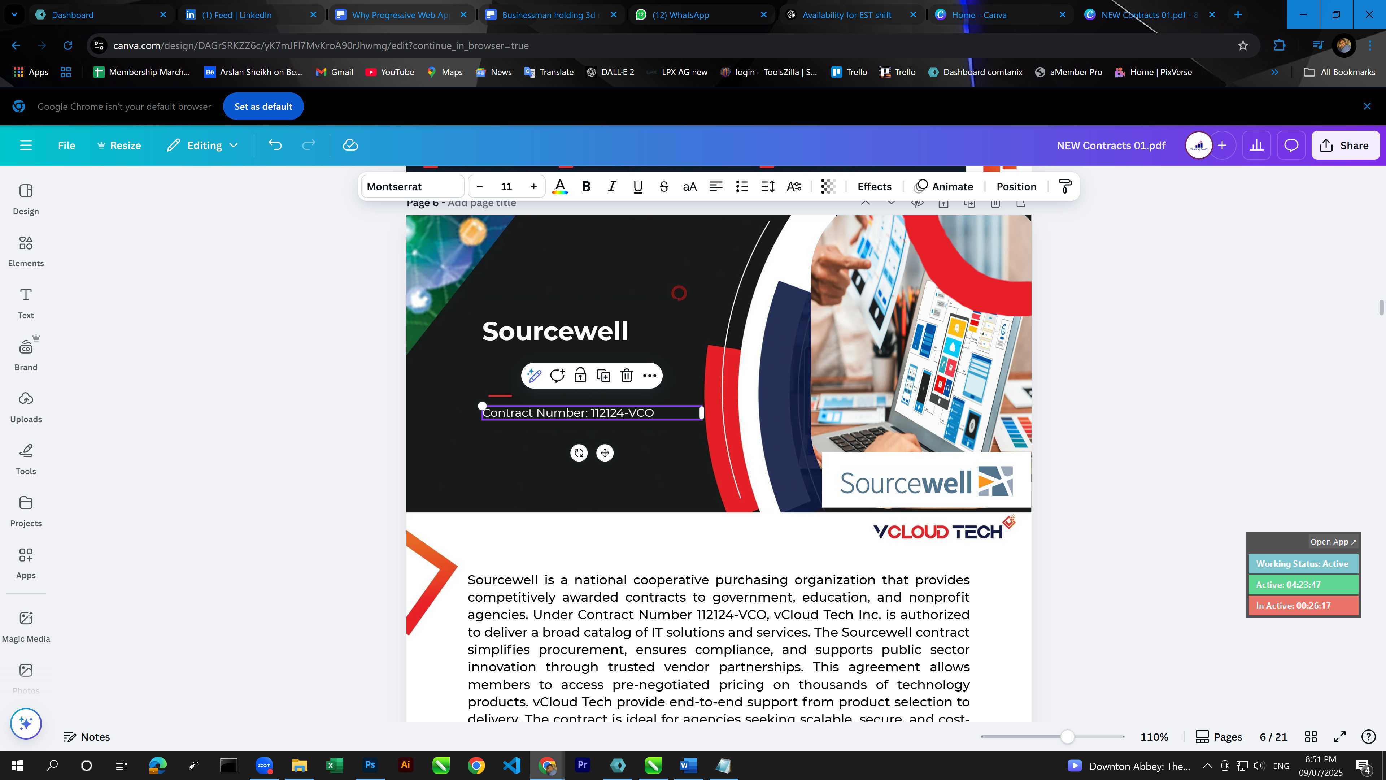Screen dimensions: 1386x780
Task: Delete the selected text element
Action: coord(626,376)
